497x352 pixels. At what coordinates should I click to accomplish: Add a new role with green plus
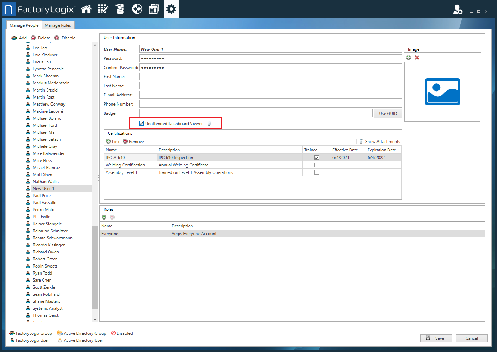tap(104, 217)
